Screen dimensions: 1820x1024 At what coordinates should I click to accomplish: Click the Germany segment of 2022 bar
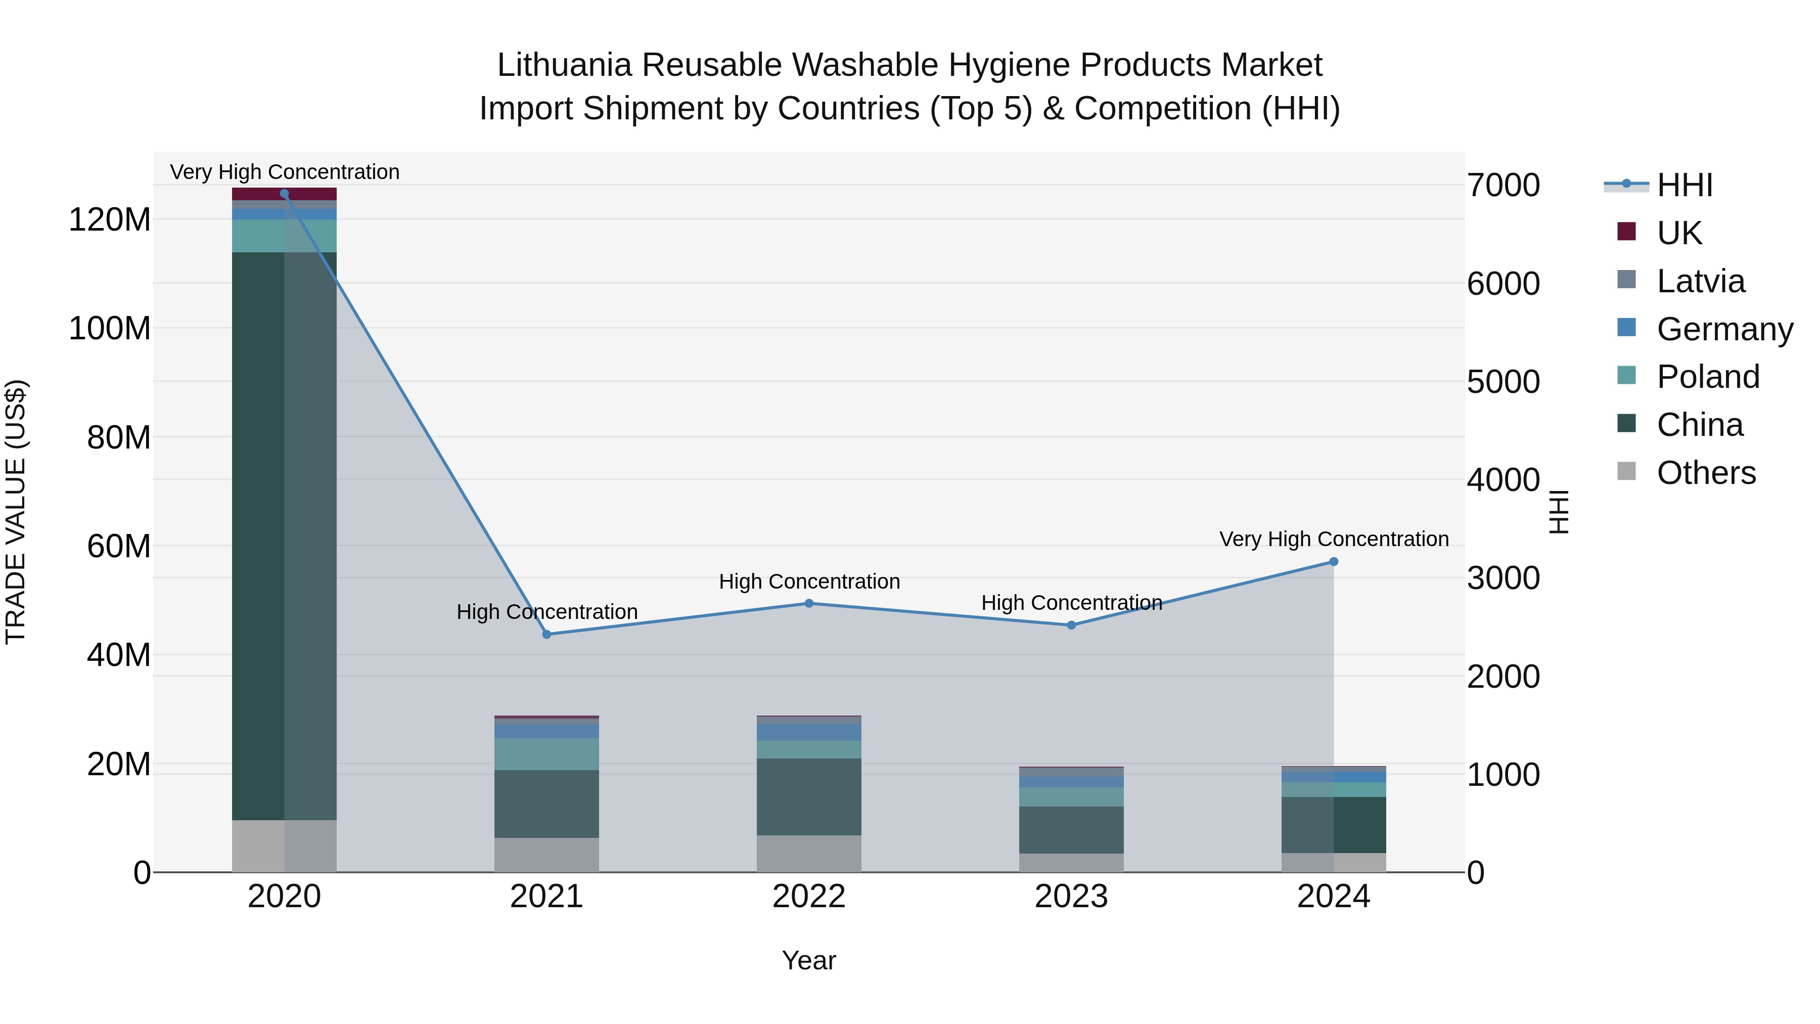click(x=809, y=732)
